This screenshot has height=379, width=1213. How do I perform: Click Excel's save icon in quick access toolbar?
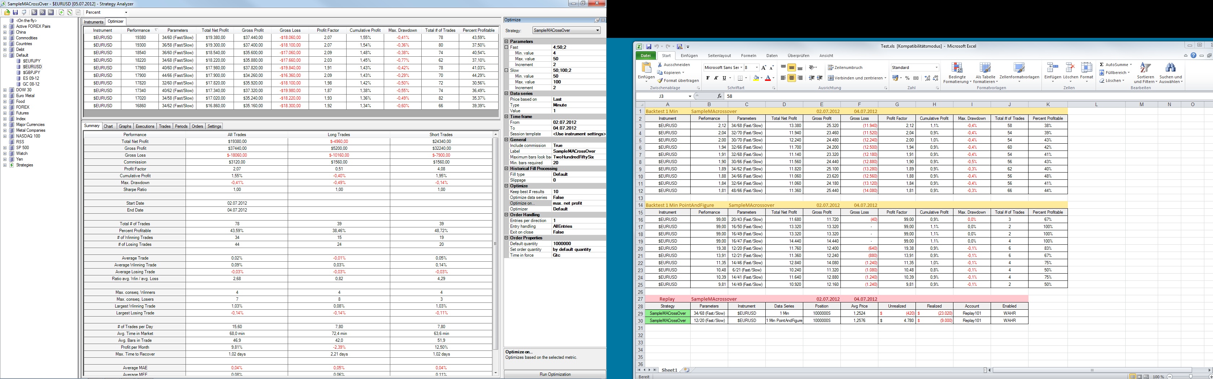point(648,47)
